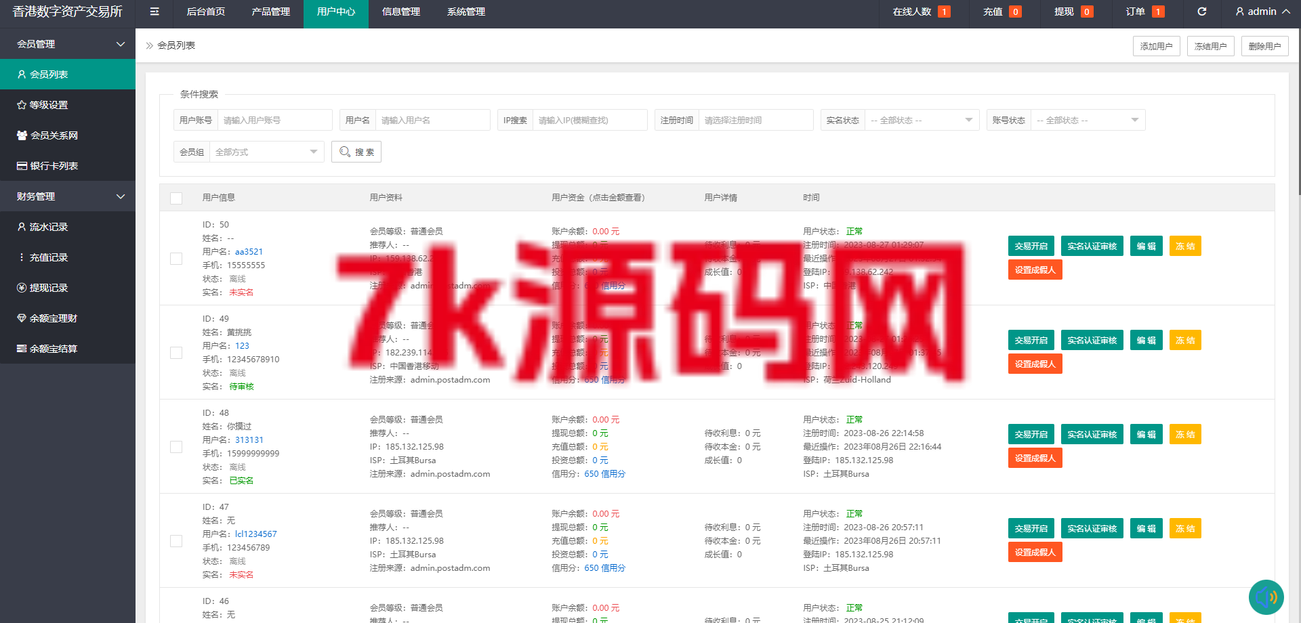Open the 信息管理 top tab
This screenshot has width=1301, height=623.
point(401,12)
